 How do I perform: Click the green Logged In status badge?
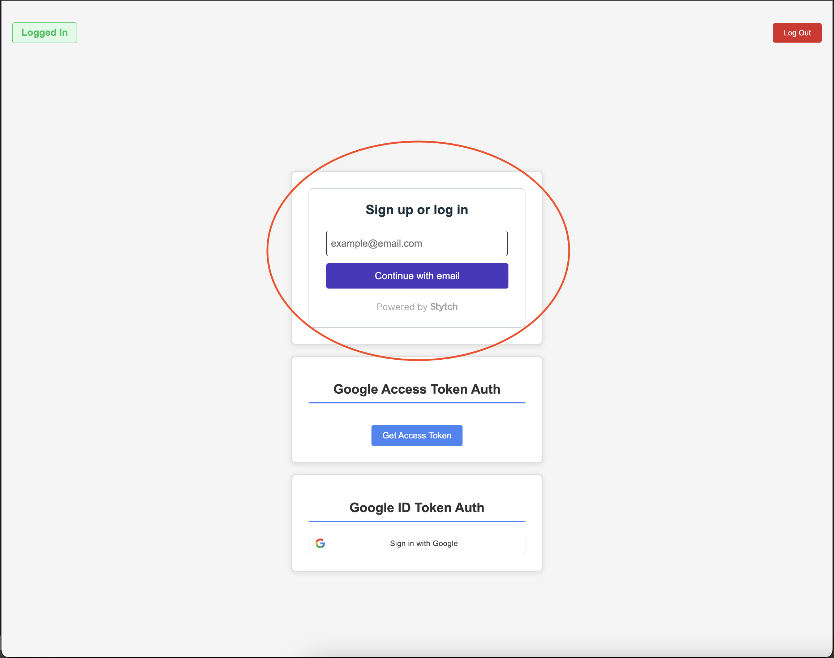click(x=44, y=33)
